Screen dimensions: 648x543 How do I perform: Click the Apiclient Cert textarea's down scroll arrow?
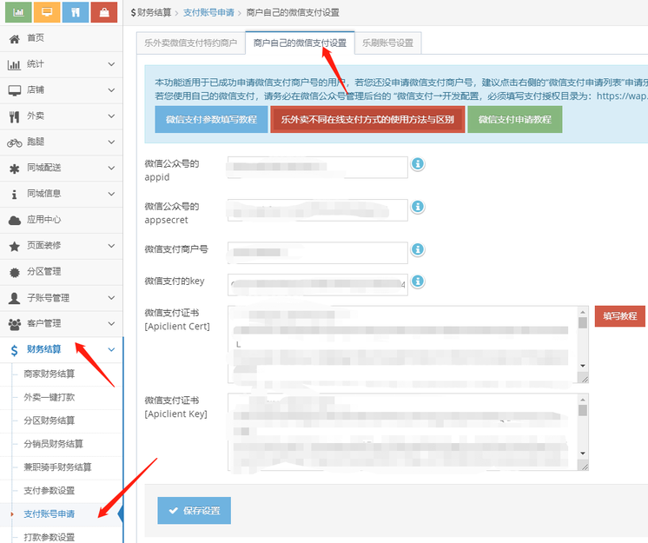(x=583, y=366)
